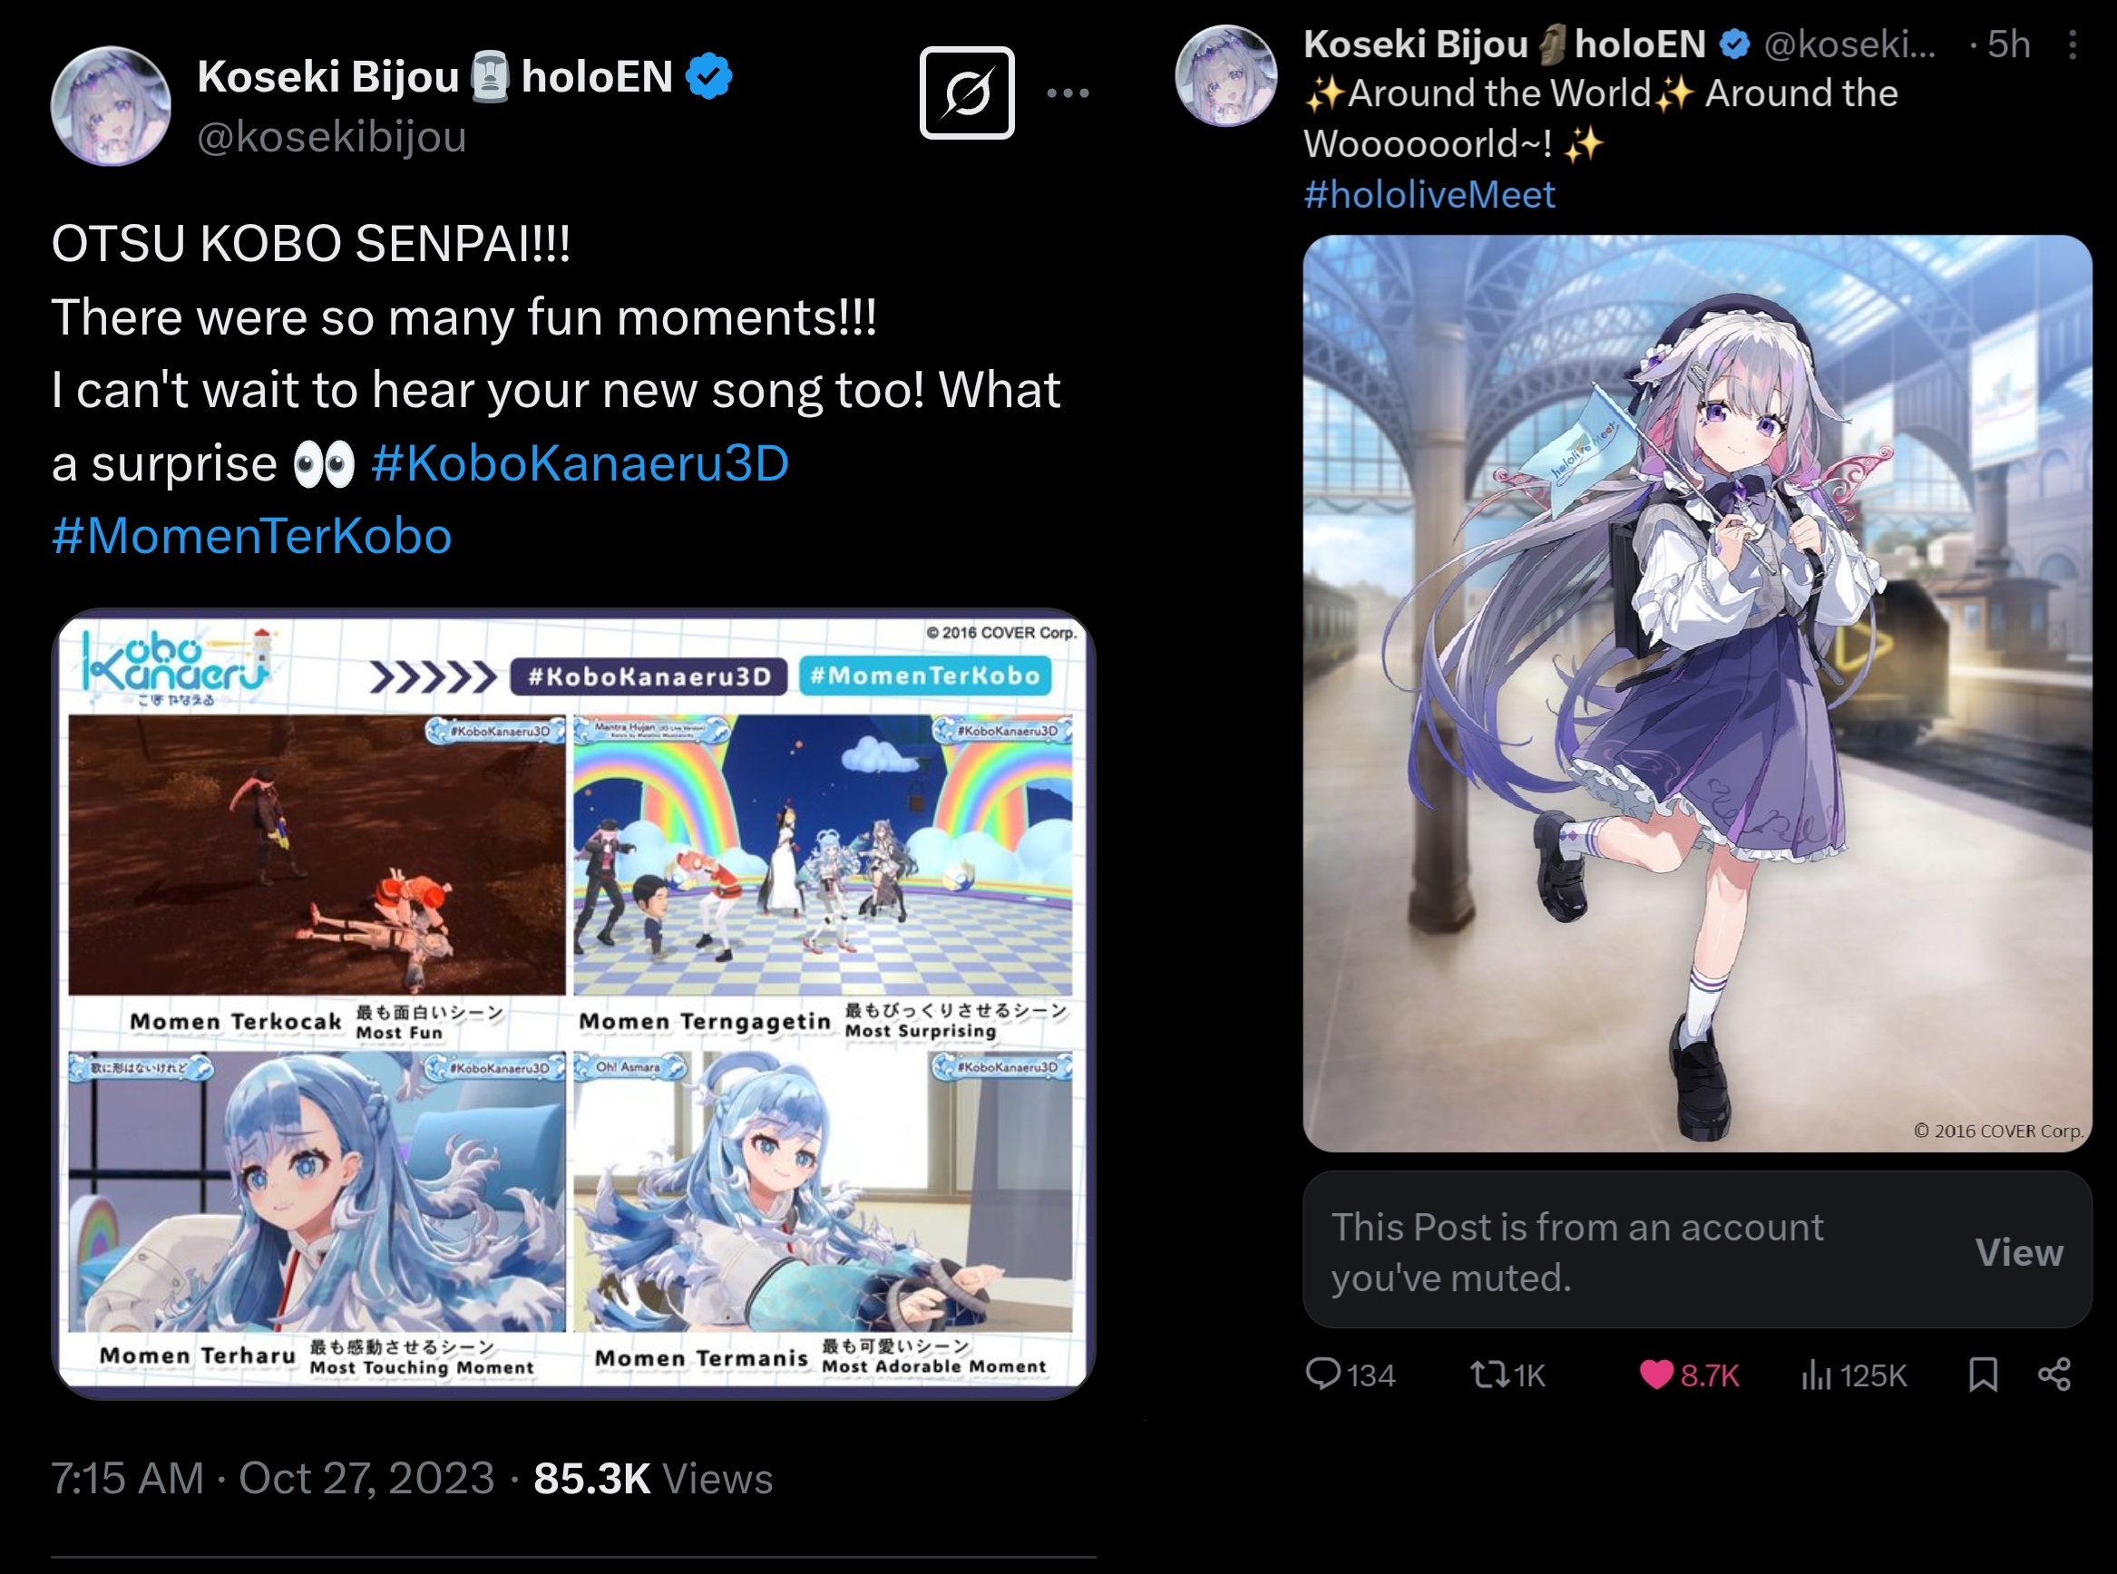Viewport: 2117px width, 1574px height.
Task: Open the @kosekibijou handle on left post
Action: pyautogui.click(x=332, y=137)
